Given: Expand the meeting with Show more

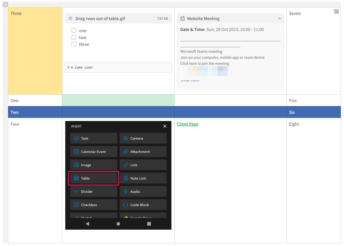Looking at the screenshot, I should (x=189, y=80).
